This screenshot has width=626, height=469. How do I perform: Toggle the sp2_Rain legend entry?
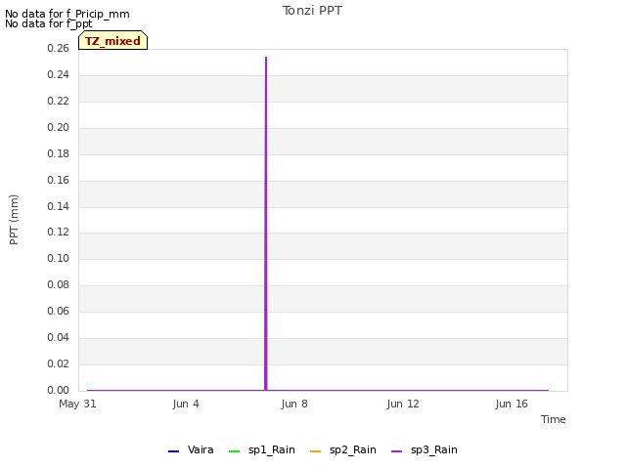pos(343,450)
